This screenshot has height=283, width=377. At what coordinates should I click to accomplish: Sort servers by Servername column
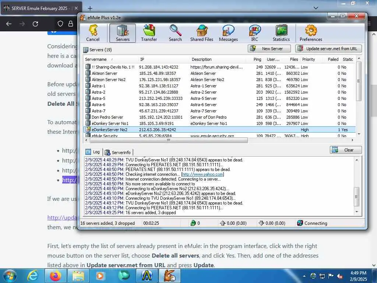tap(111, 59)
